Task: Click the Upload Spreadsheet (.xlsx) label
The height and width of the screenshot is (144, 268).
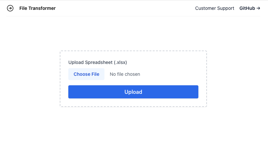Action: (x=98, y=62)
